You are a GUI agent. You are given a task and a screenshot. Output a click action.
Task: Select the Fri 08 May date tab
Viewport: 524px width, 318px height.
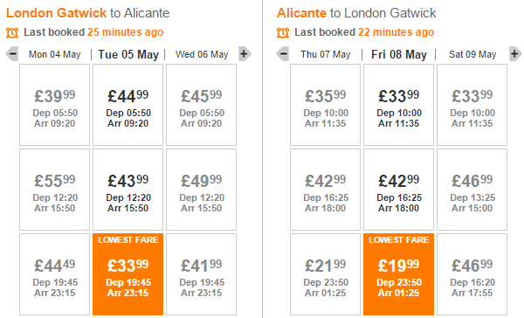pos(399,54)
